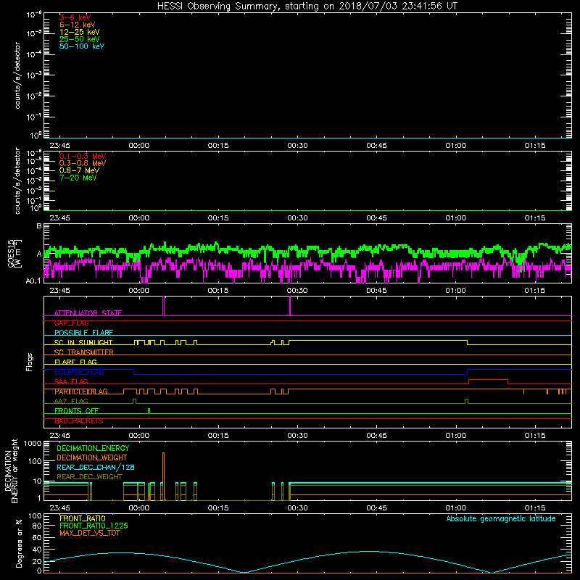Click the GOES15 [W m-2] axis label
Image resolution: width=580 pixels, height=580 pixels.
click(x=14, y=253)
